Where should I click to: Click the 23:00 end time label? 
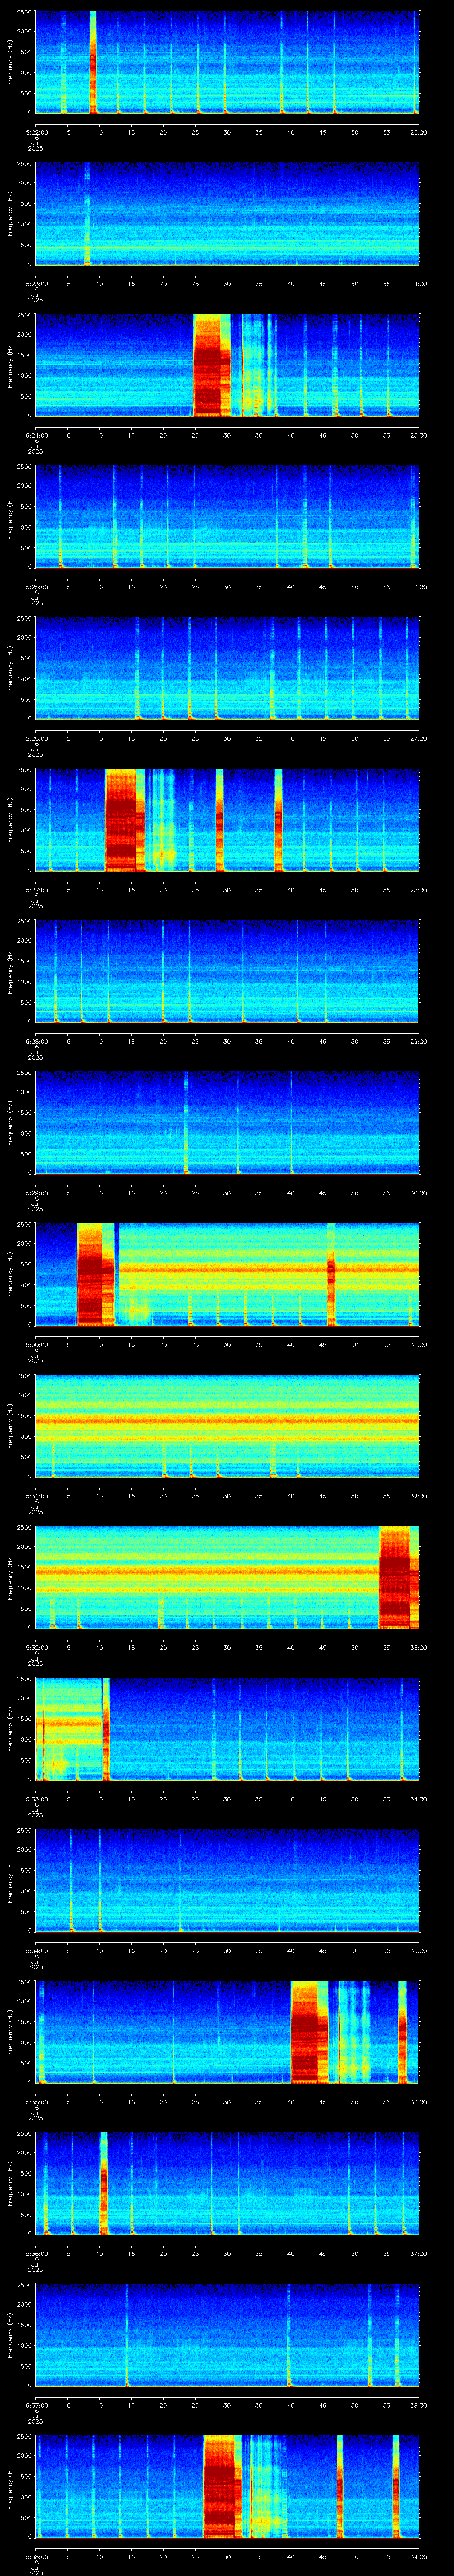click(x=418, y=132)
